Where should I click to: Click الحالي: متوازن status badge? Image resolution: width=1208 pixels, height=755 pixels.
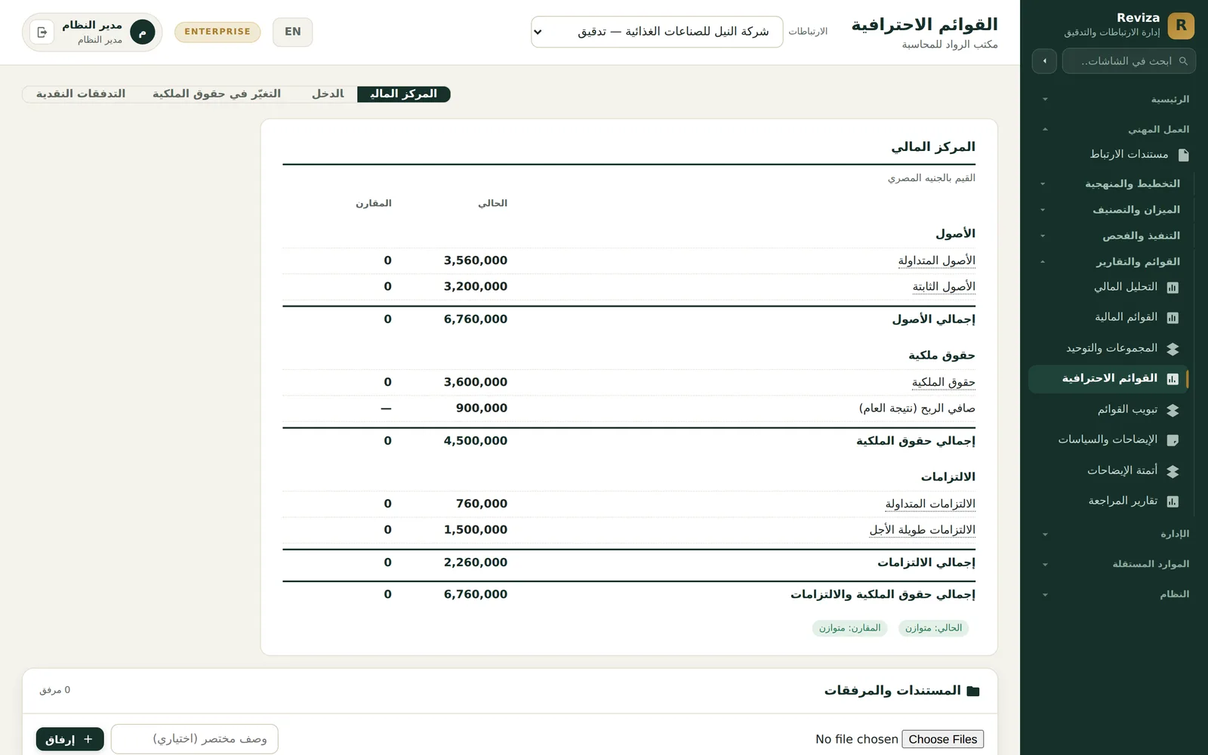[933, 628]
